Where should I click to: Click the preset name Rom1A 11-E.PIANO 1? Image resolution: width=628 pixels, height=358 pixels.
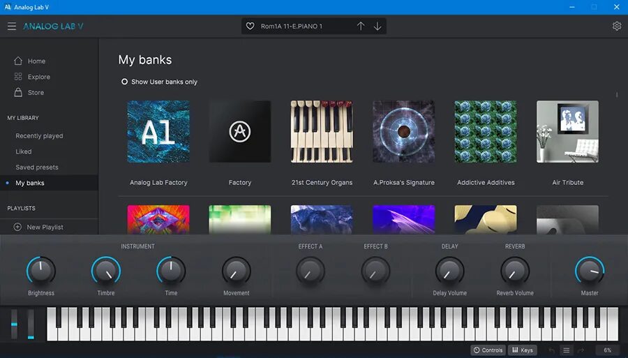(292, 27)
